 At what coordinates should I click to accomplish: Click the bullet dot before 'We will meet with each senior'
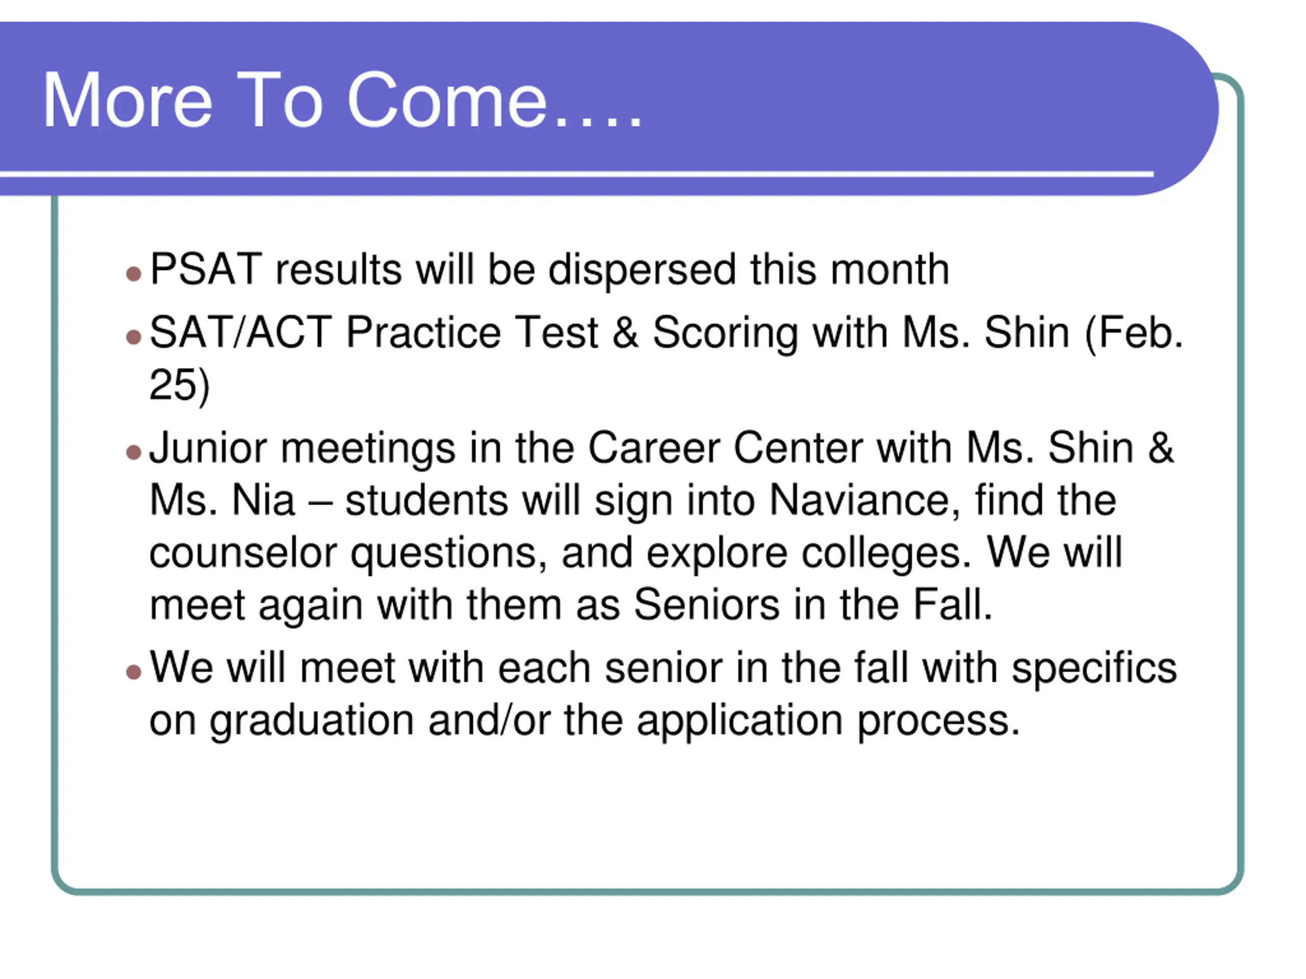coord(134,672)
